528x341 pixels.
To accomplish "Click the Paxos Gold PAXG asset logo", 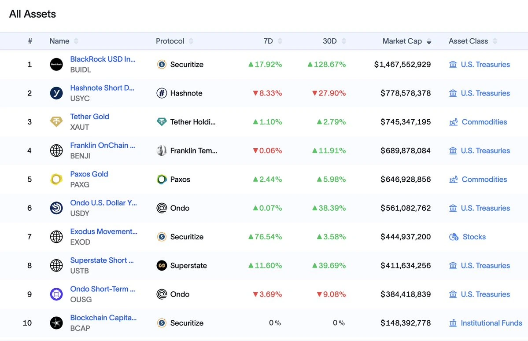I will pos(56,179).
